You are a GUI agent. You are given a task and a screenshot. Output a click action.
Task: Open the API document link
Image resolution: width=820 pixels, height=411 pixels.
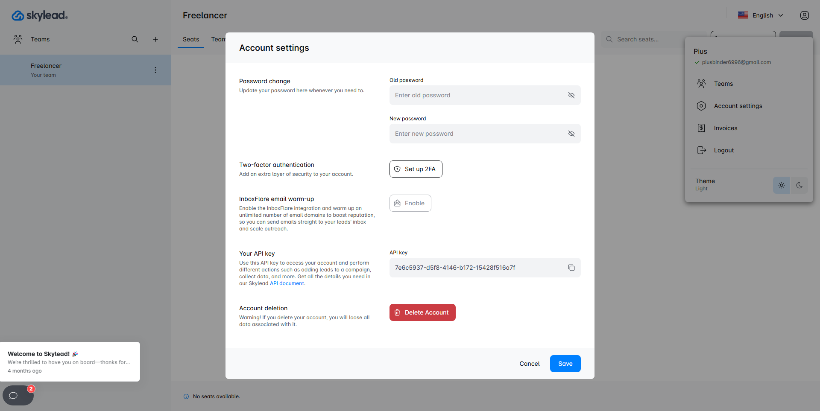287,283
